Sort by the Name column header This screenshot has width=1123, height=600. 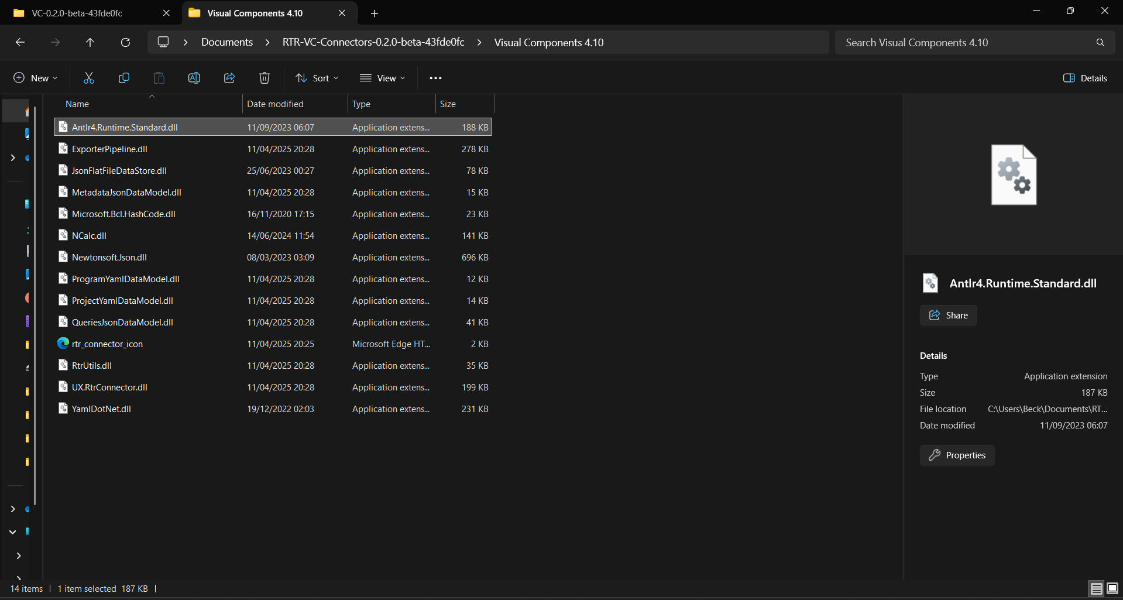pyautogui.click(x=77, y=104)
